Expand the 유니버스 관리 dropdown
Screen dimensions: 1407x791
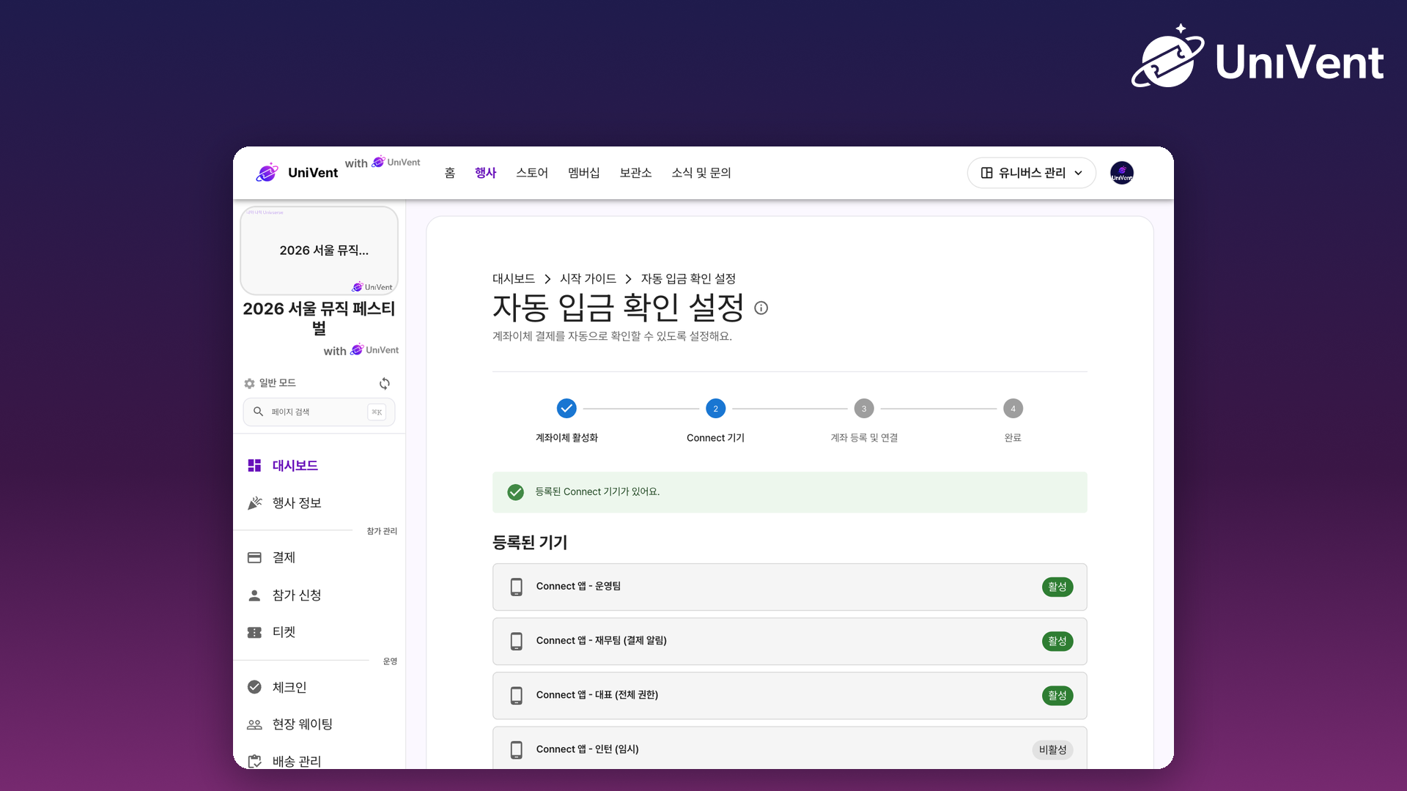tap(1031, 173)
